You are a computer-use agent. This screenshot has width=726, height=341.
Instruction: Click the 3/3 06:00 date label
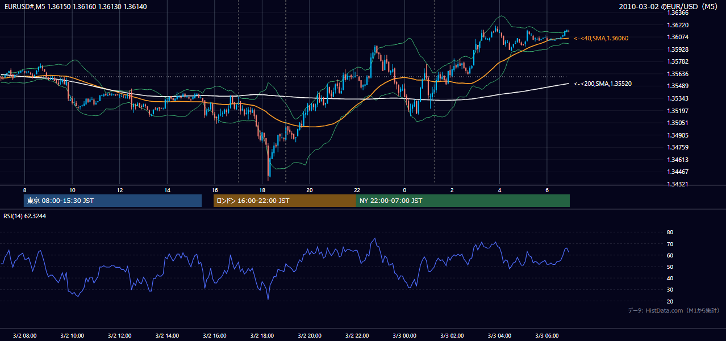tap(547, 335)
